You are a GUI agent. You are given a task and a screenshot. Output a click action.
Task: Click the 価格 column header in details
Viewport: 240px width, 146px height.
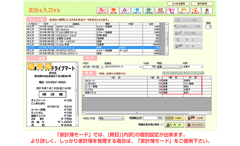point(155,78)
